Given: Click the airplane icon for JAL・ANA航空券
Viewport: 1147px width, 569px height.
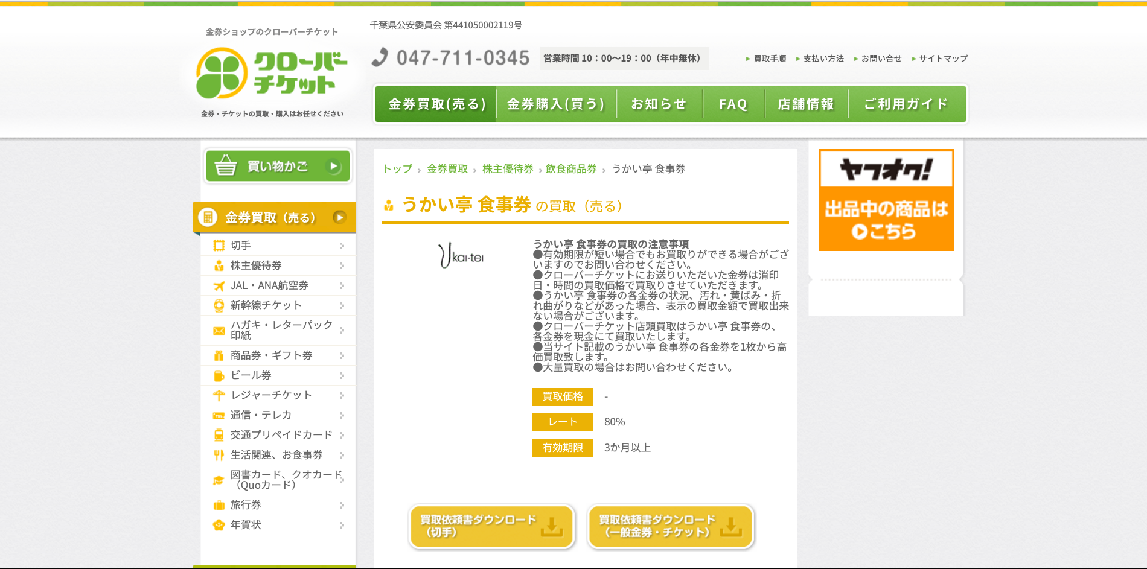Looking at the screenshot, I should (x=219, y=285).
